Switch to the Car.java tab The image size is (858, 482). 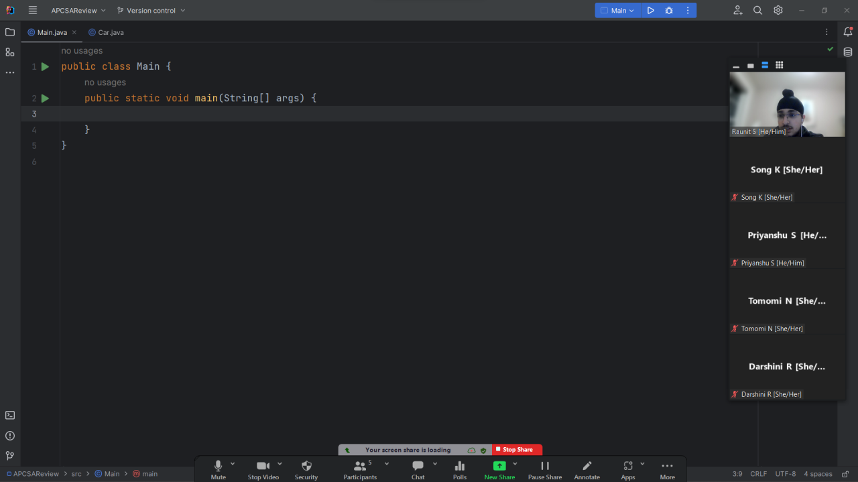(x=111, y=32)
